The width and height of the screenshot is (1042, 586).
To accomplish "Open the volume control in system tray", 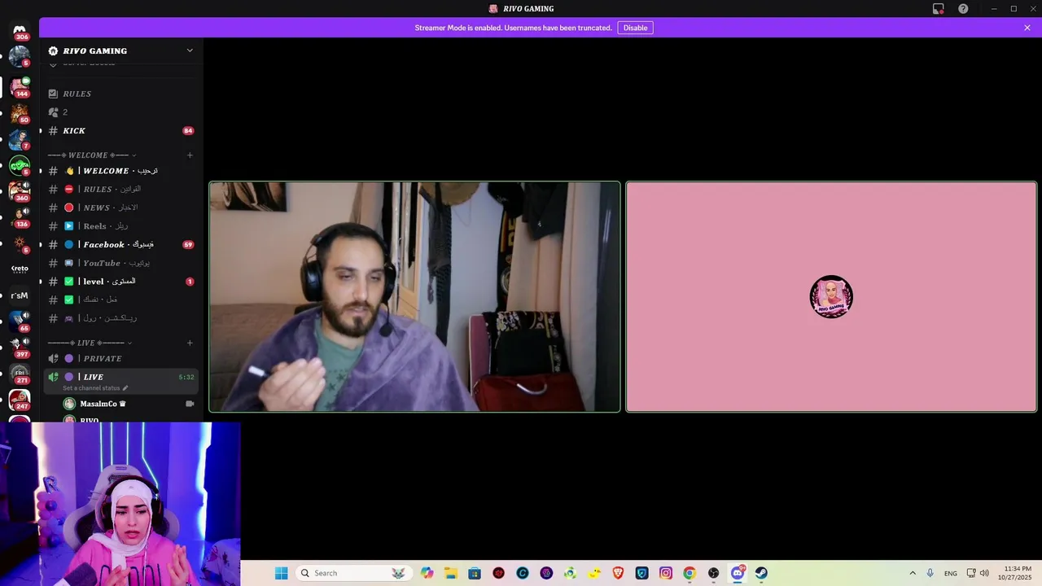I will (984, 573).
